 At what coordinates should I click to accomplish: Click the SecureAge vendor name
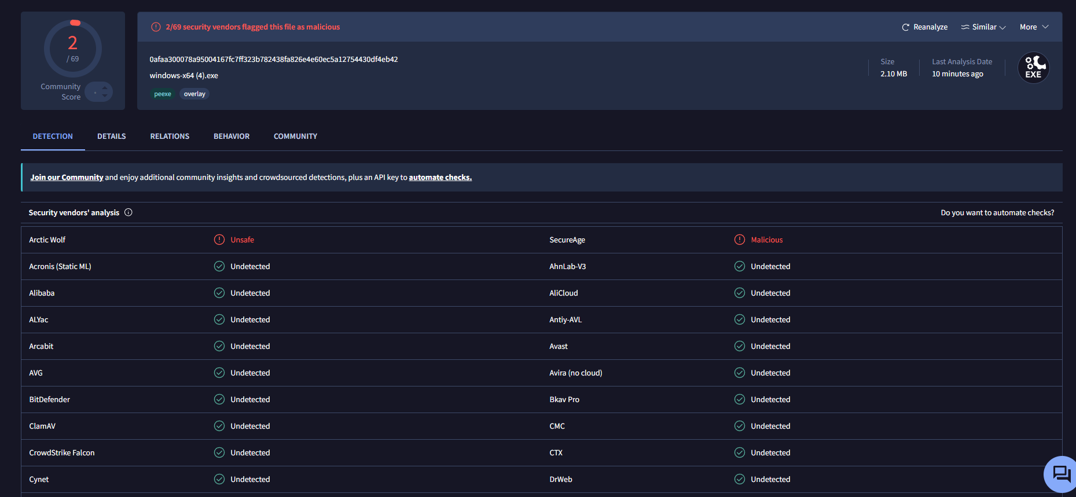567,240
